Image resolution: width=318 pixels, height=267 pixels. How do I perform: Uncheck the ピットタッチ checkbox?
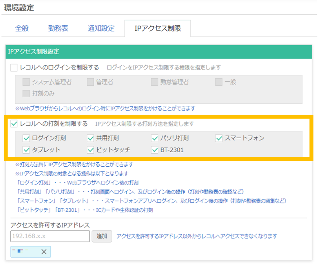90,150
